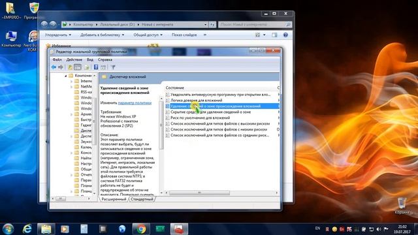Image resolution: width=418 pixels, height=235 pixels.
Task: Expand the Internet tree folder arrow
Action: (x=71, y=81)
